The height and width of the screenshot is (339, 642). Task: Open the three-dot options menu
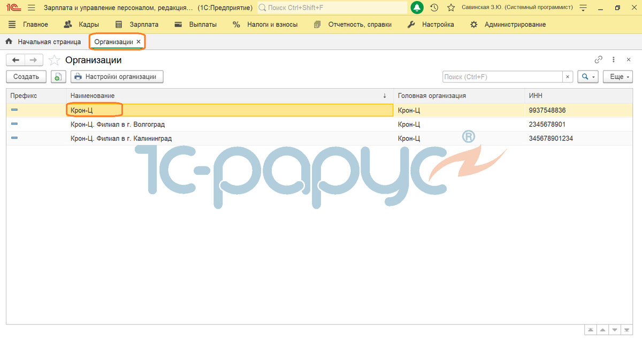click(614, 60)
